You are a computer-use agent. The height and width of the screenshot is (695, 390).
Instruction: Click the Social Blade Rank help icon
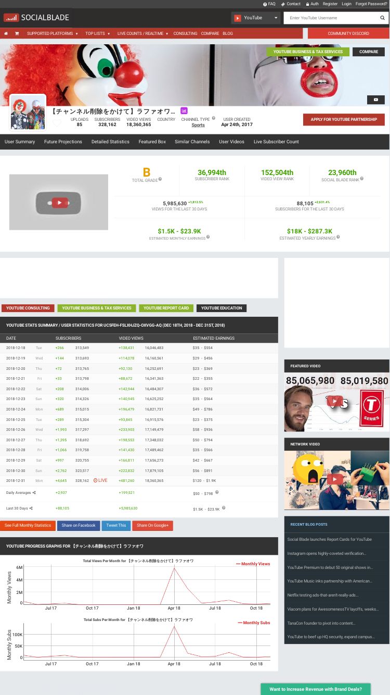[362, 179]
